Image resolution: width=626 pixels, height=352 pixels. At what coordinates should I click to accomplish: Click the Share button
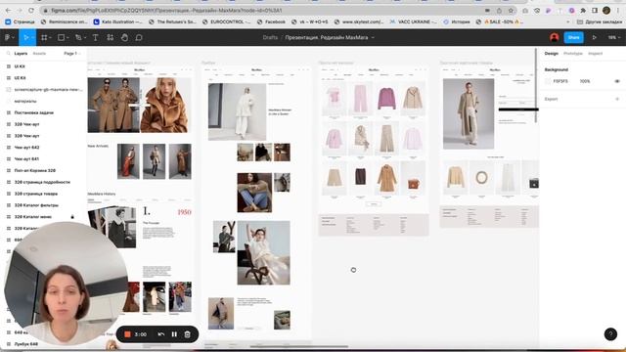point(574,37)
